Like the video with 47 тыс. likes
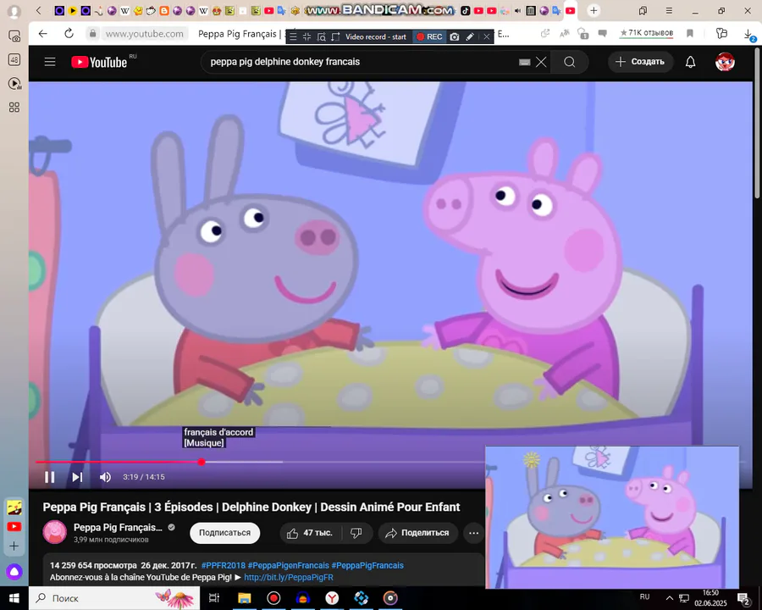762x610 pixels. [x=310, y=533]
